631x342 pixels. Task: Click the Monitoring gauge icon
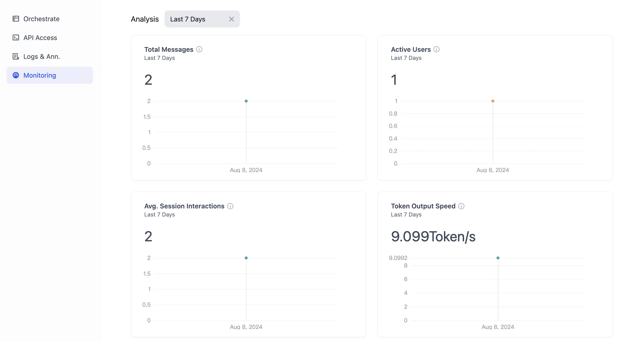(16, 75)
